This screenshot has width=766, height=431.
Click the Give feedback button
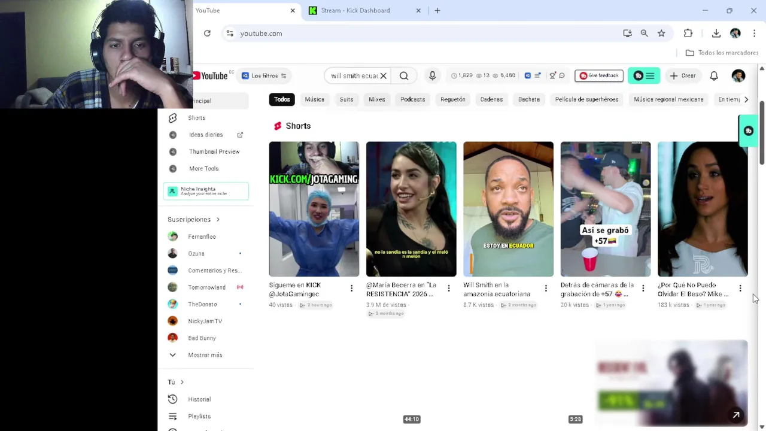[599, 75]
